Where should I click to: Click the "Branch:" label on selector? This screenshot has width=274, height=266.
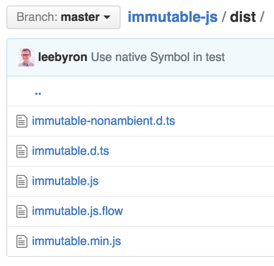click(37, 17)
